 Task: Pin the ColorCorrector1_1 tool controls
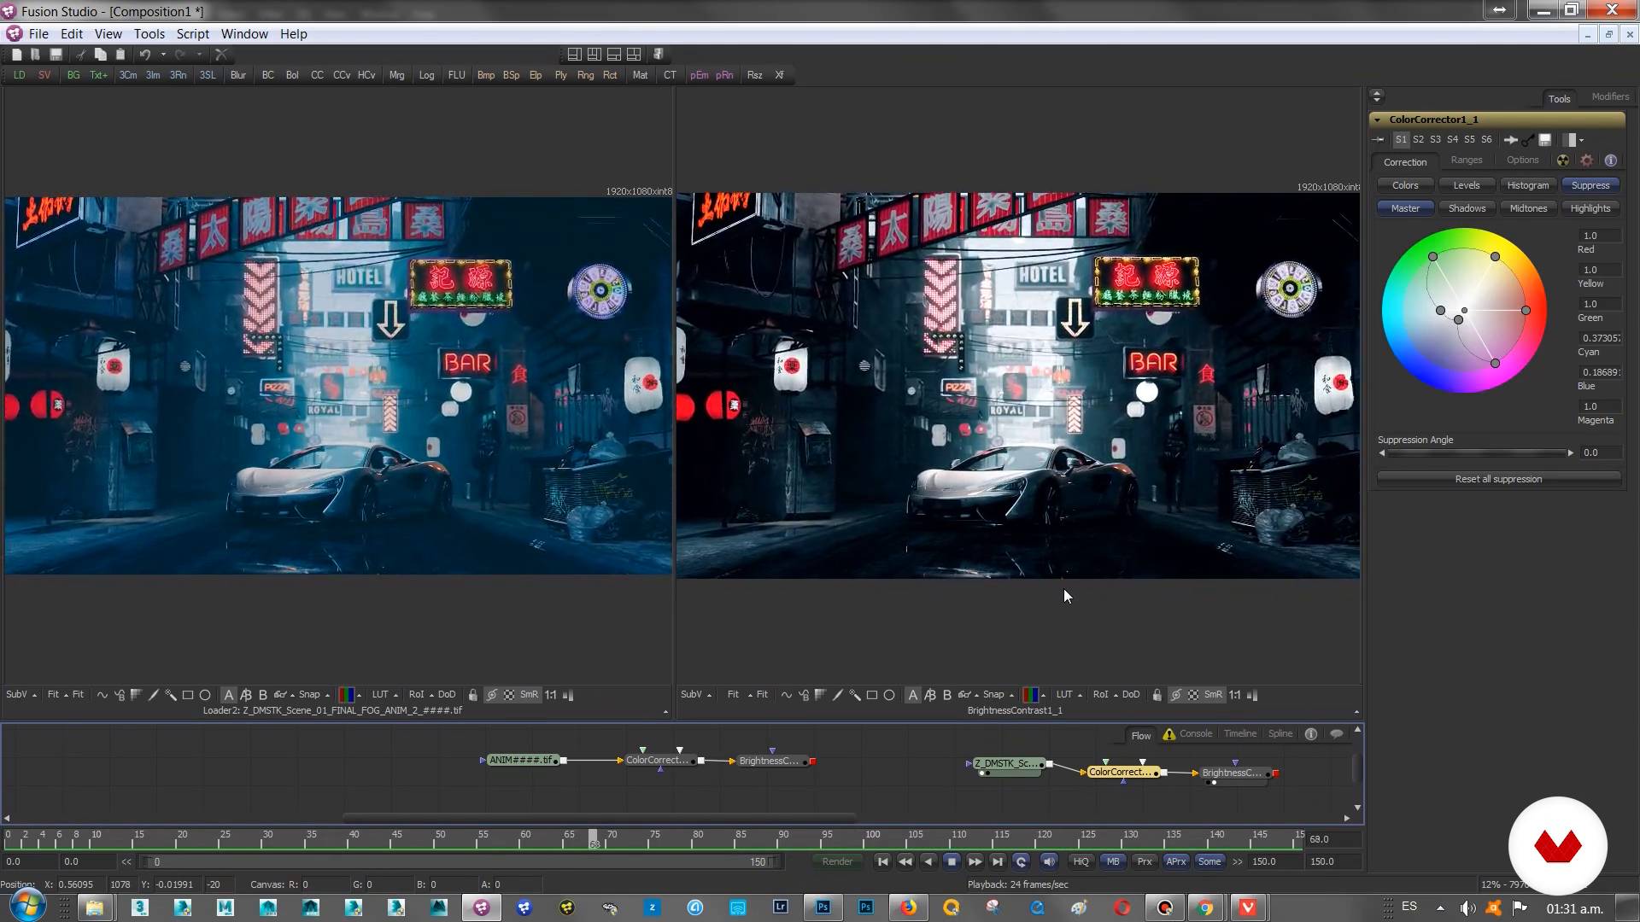pos(1378,139)
